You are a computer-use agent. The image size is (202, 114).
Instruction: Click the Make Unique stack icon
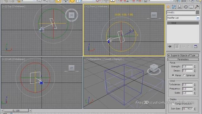click(184, 47)
